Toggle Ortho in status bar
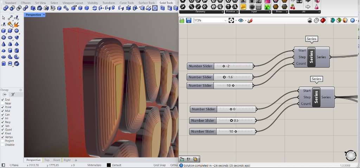360x168 pixels. [x=174, y=165]
